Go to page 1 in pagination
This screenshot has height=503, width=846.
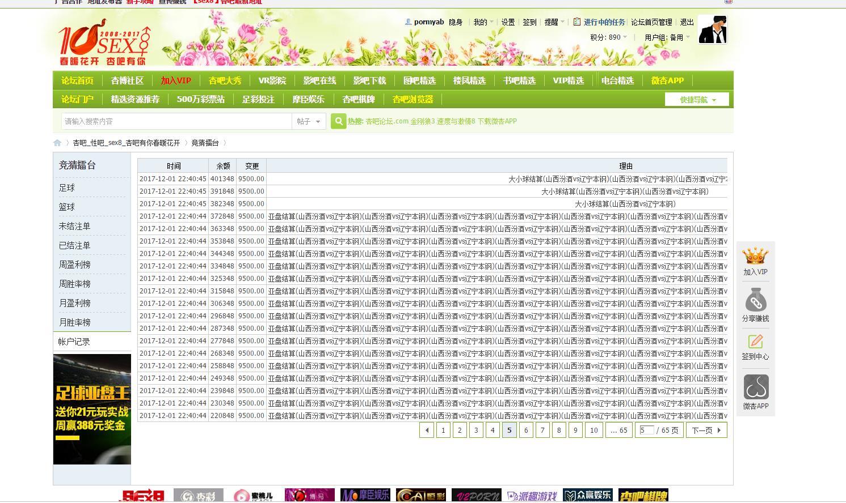pyautogui.click(x=443, y=430)
